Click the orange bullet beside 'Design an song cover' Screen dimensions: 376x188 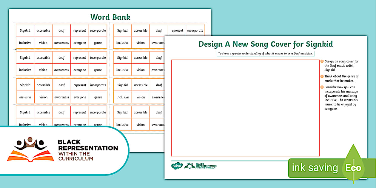[x=322, y=61]
